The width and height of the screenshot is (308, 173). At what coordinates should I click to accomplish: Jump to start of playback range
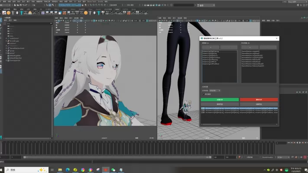(x=289, y=143)
